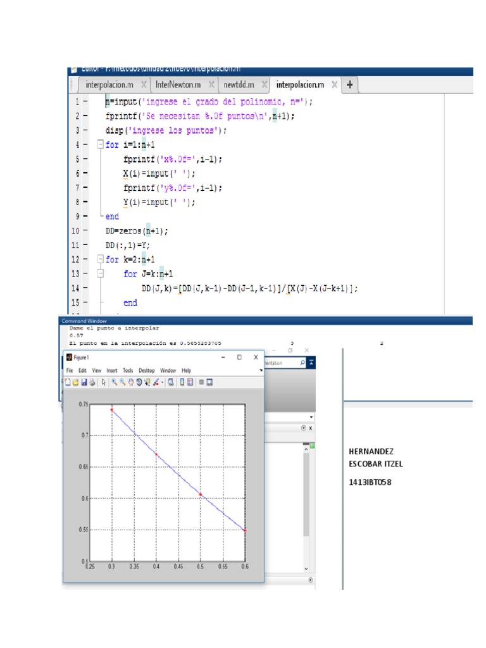This screenshot has width=486, height=648.
Task: Click the Open File folder icon
Action: coord(75,382)
